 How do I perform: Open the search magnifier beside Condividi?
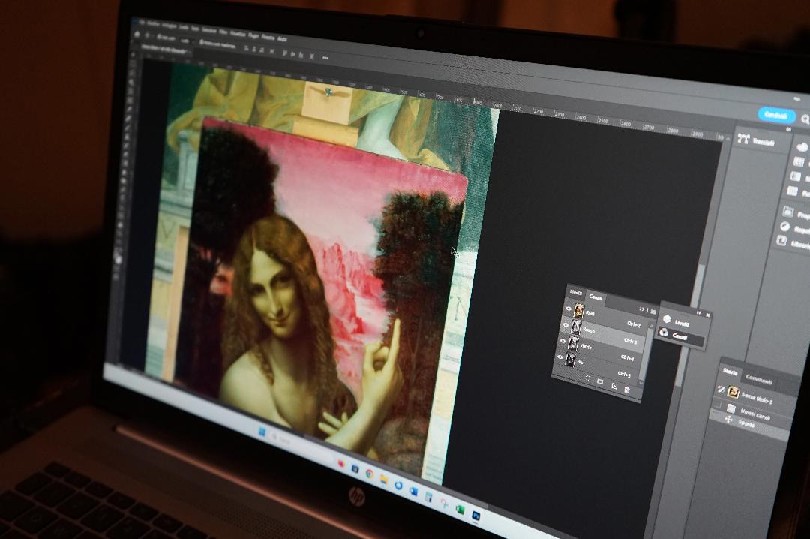tap(805, 120)
